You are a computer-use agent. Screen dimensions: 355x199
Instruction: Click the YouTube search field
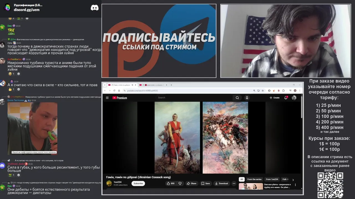[194, 98]
